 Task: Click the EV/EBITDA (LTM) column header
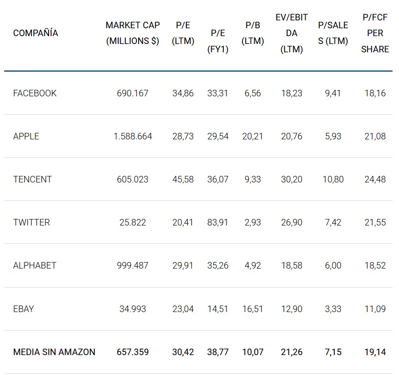pos(292,33)
